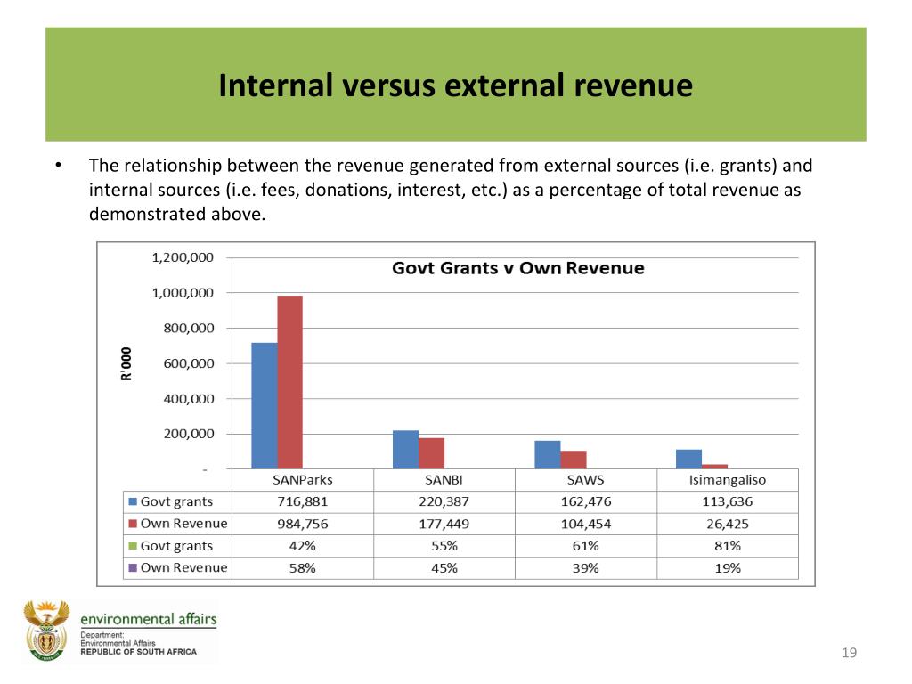Image resolution: width=912 pixels, height=684 pixels.
Task: Click the slide number 19
Action: click(849, 653)
